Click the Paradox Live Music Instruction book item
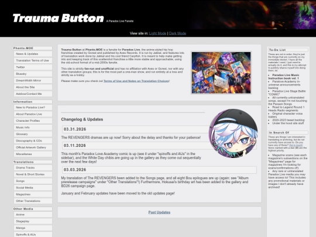This screenshot has height=237, width=316. pos(284,77)
